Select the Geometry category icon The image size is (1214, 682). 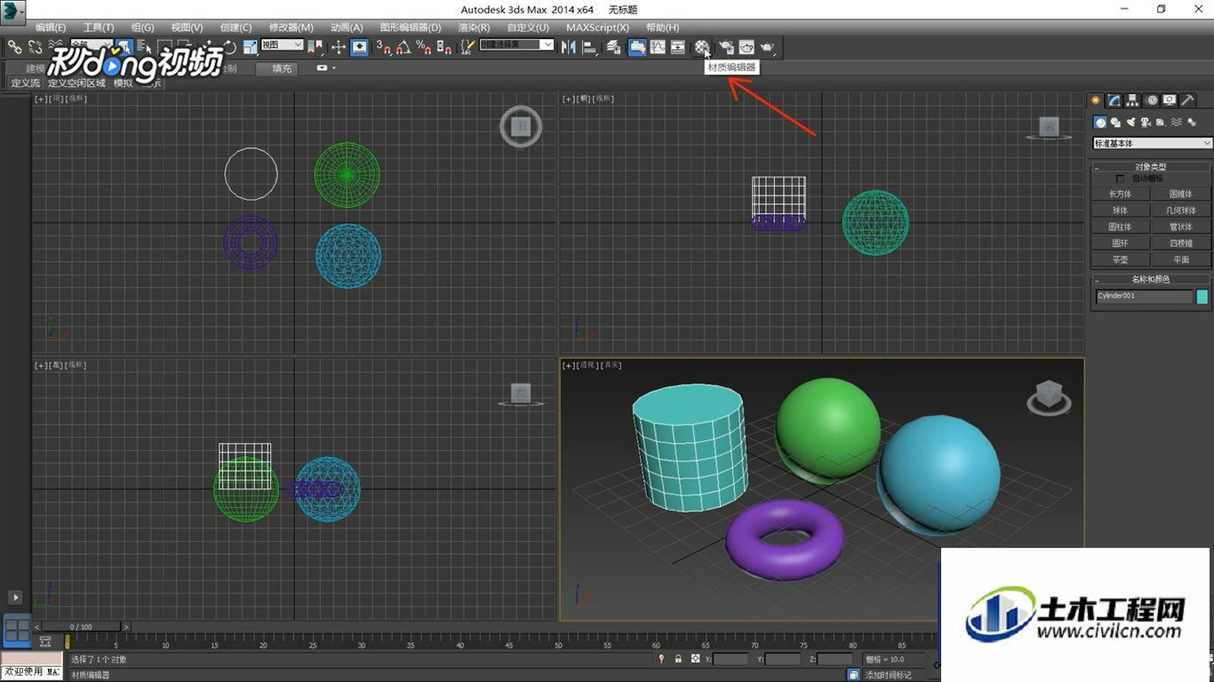pyautogui.click(x=1100, y=123)
